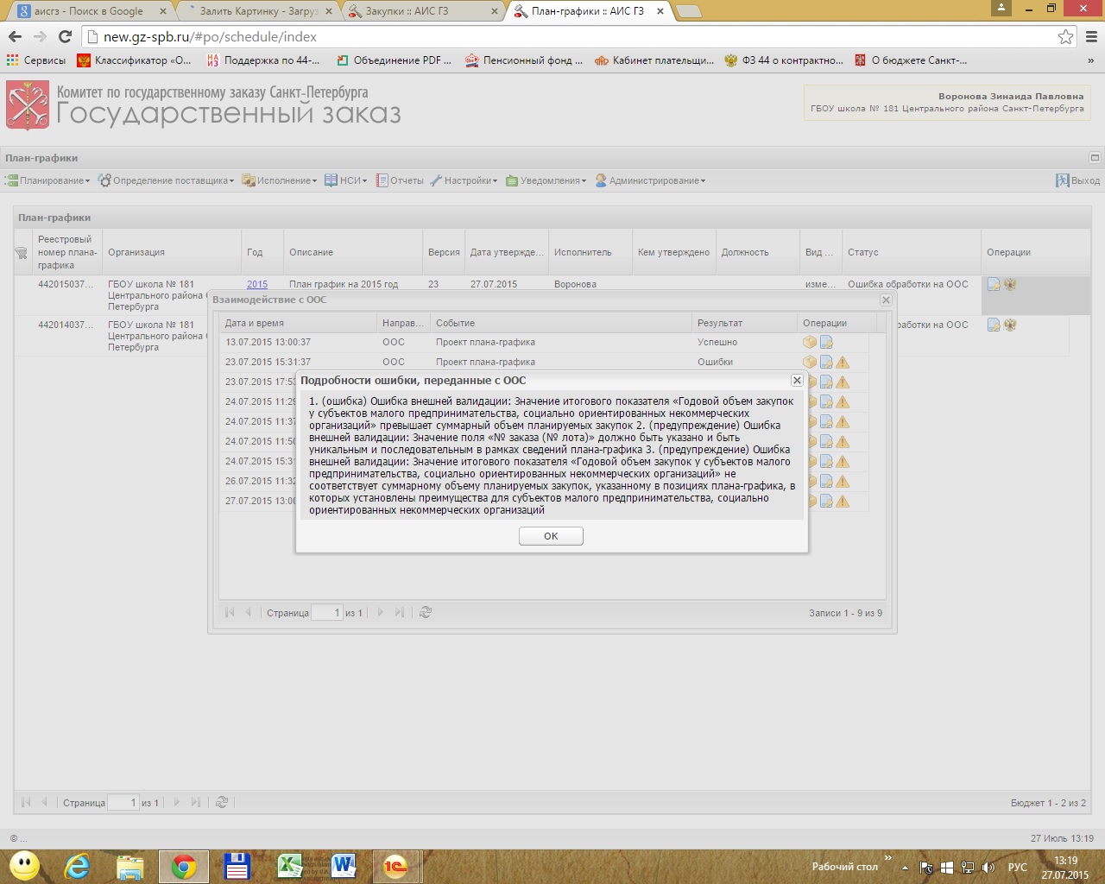Sort by the Результат column header
This screenshot has width=1105, height=884.
pos(744,323)
